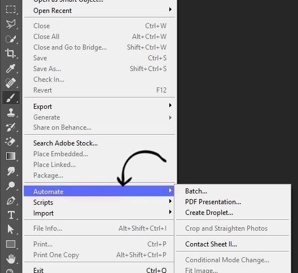This screenshot has height=273, width=298.
Task: Select the Gradient tool
Action: coord(11,156)
